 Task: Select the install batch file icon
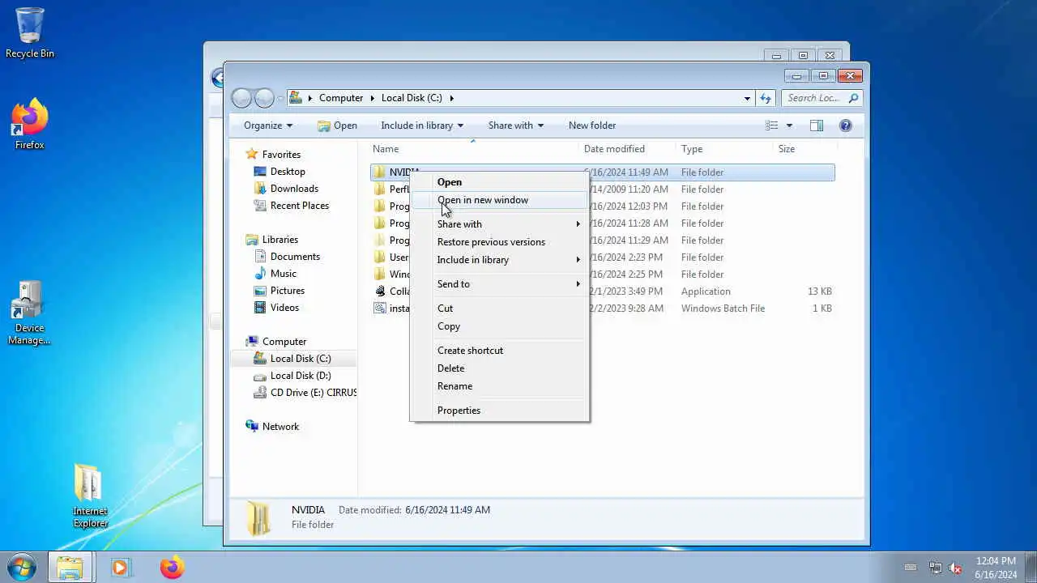click(x=380, y=309)
